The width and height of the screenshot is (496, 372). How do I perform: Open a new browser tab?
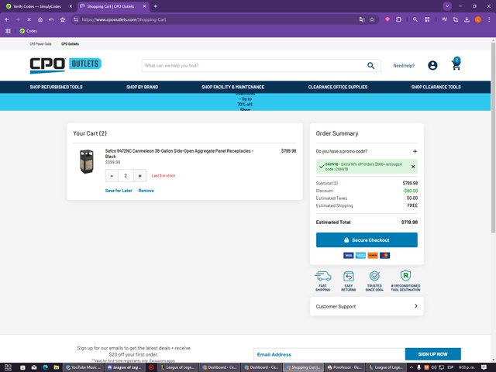(155, 6)
